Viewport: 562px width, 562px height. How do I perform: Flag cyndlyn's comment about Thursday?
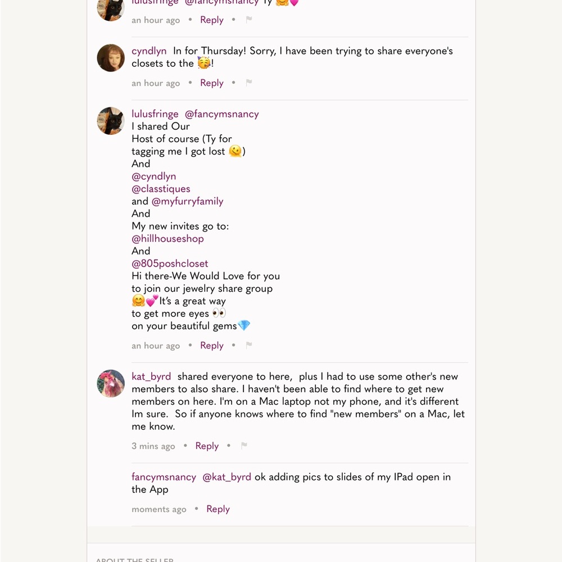249,83
